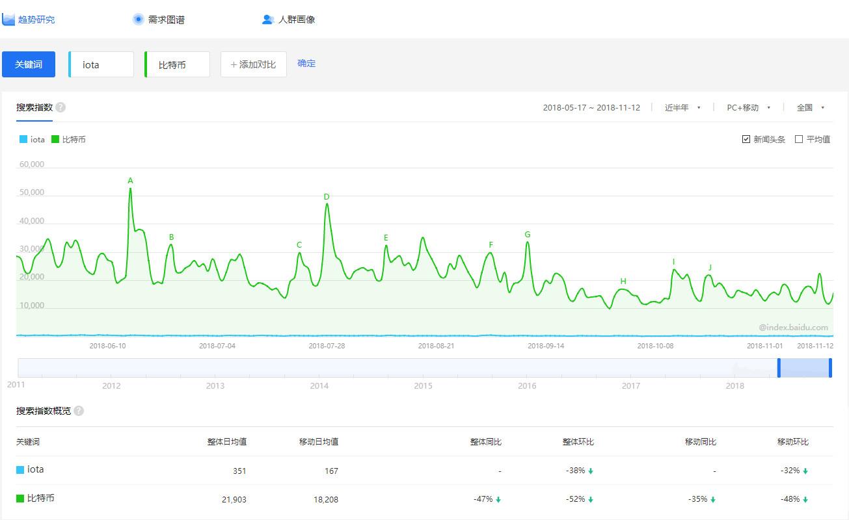This screenshot has height=520, width=849.
Task: Click the left handle of the timeline range slider
Action: click(779, 368)
